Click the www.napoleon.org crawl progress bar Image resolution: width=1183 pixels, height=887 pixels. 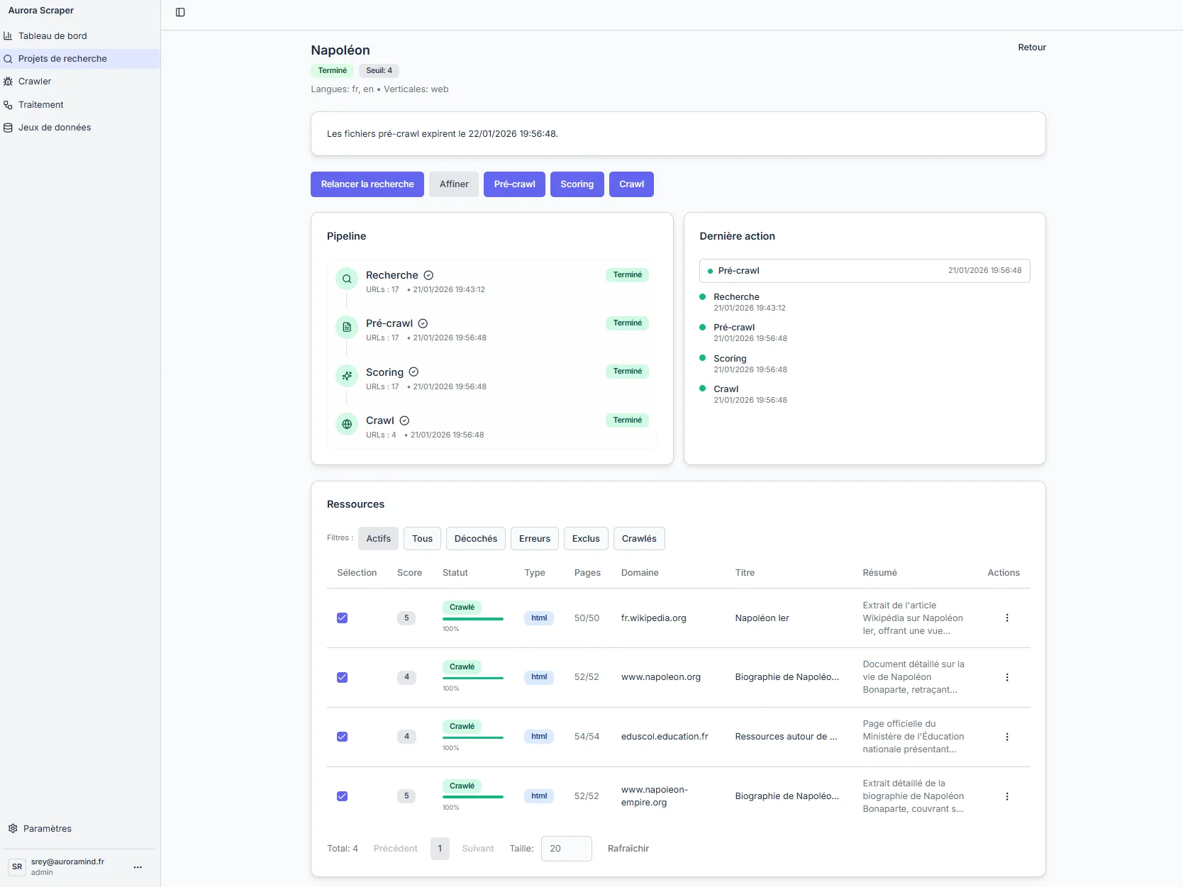click(472, 679)
